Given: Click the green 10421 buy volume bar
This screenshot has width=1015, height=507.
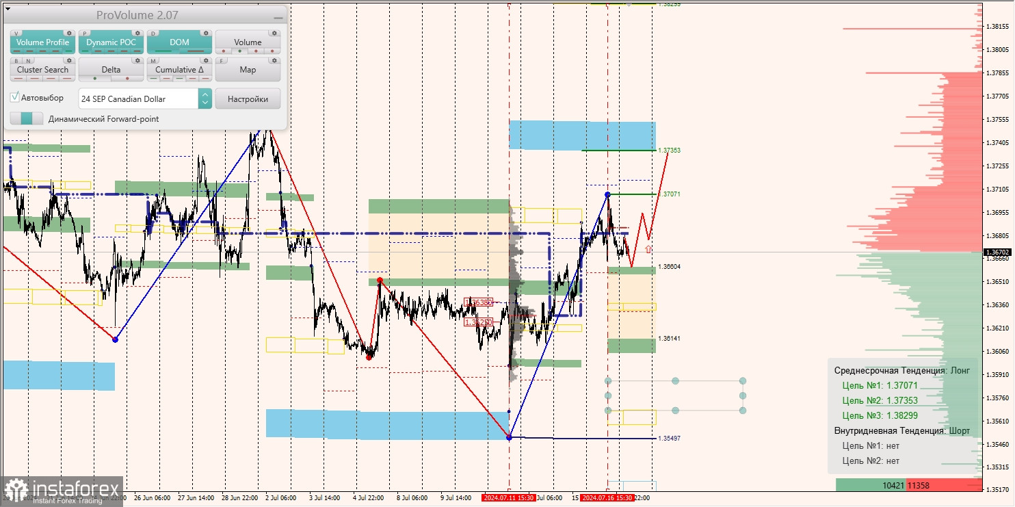Looking at the screenshot, I should click(x=871, y=485).
